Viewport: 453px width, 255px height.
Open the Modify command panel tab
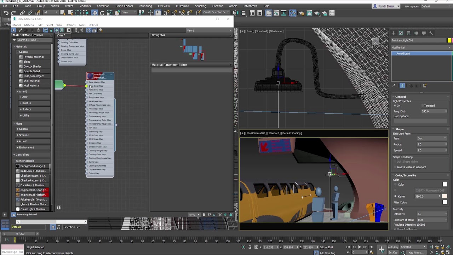401,33
